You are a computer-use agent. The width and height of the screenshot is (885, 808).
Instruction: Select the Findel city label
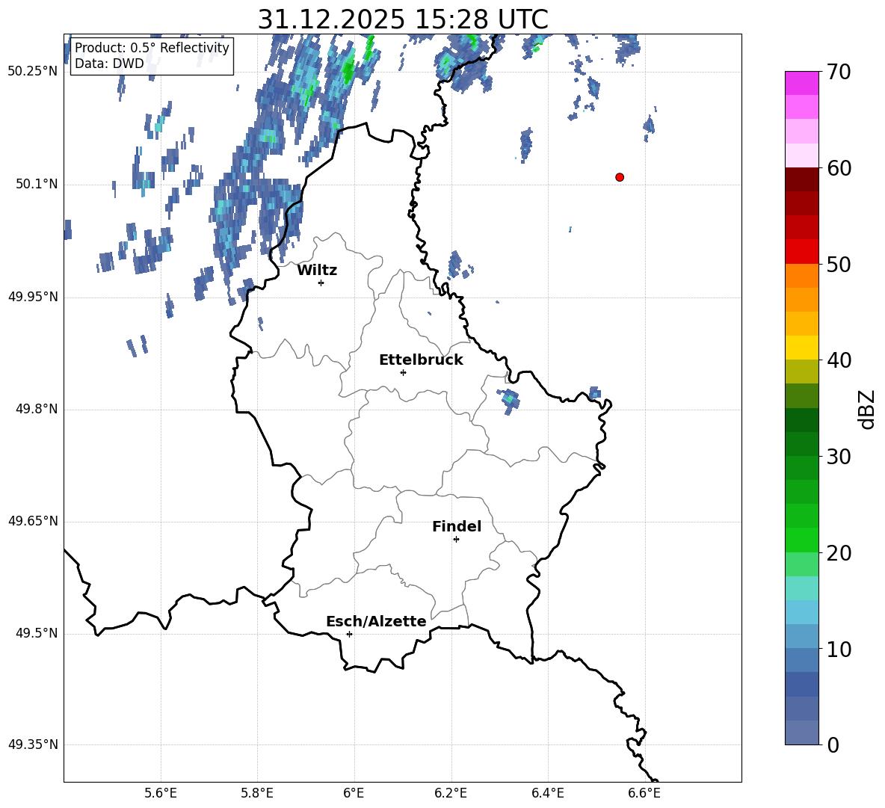(x=456, y=527)
